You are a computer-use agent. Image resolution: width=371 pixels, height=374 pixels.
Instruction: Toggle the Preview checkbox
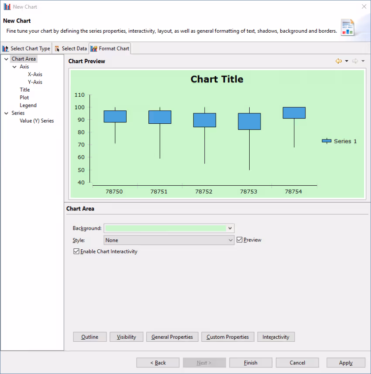240,240
